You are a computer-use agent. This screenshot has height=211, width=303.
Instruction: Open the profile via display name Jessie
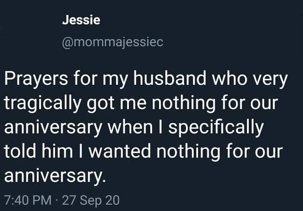point(81,20)
